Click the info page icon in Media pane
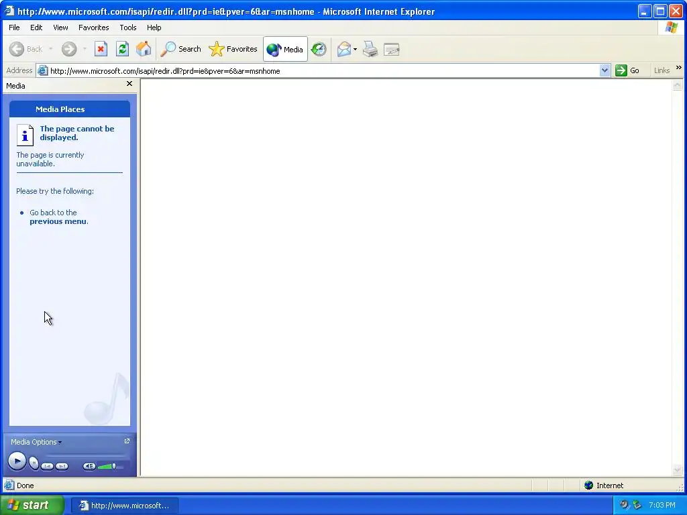The image size is (687, 515). point(25,135)
